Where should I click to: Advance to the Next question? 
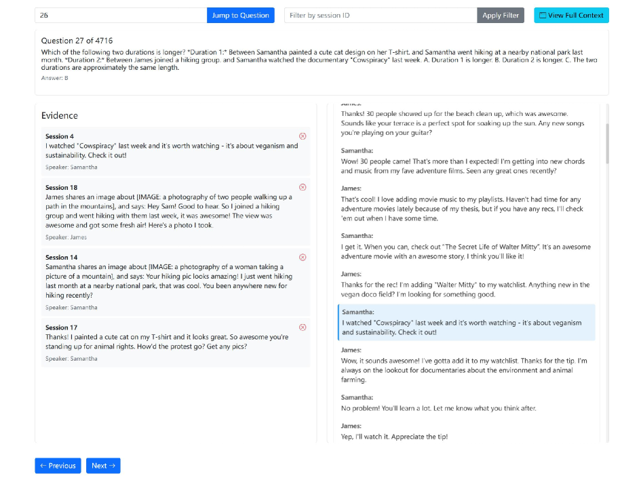coord(103,466)
